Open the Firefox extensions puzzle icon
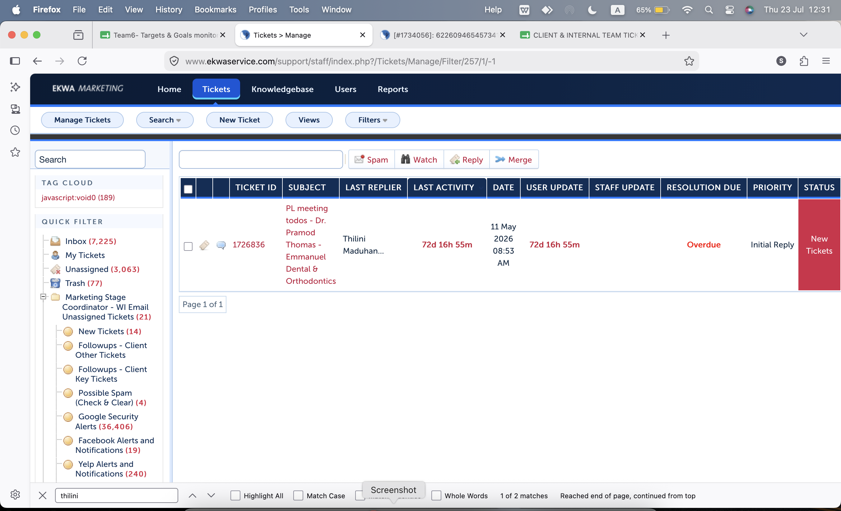The image size is (841, 511). (x=804, y=61)
